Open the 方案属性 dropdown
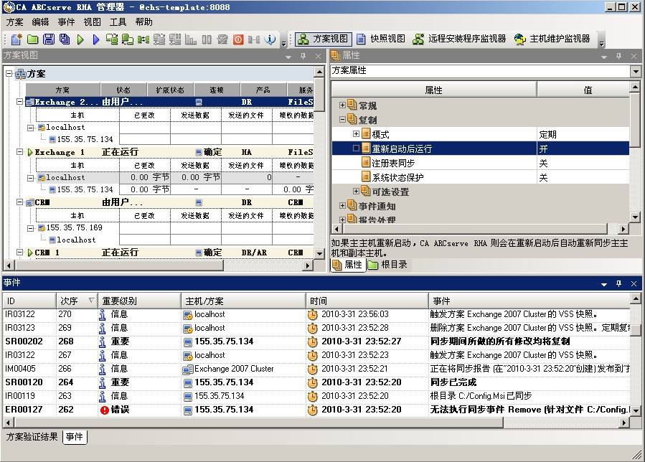The image size is (645, 462). 636,71
